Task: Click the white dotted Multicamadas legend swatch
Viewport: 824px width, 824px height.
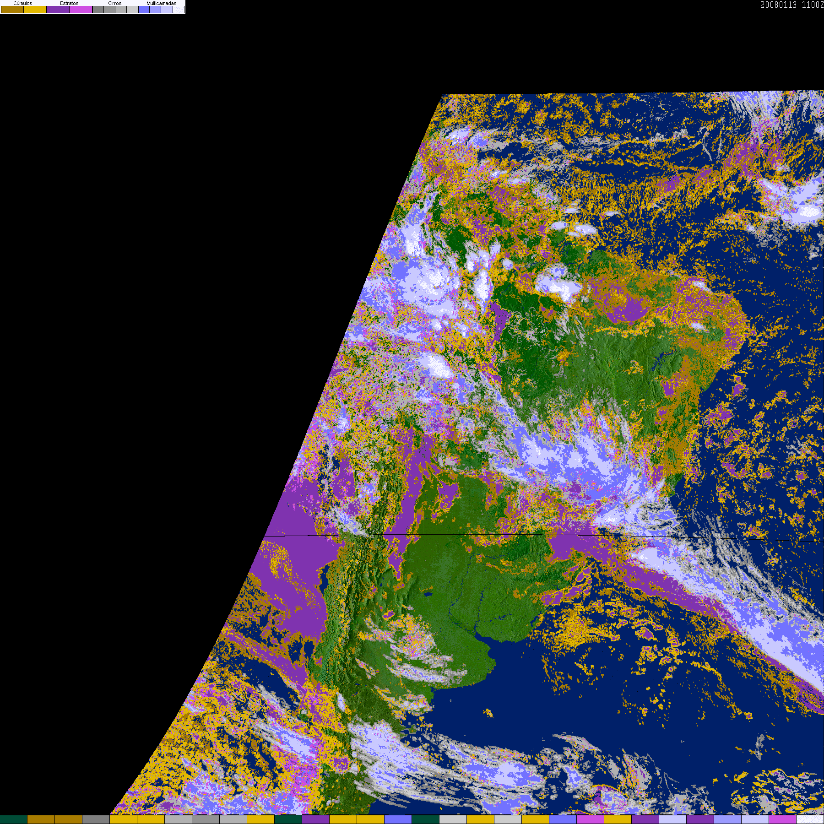Action: point(179,9)
